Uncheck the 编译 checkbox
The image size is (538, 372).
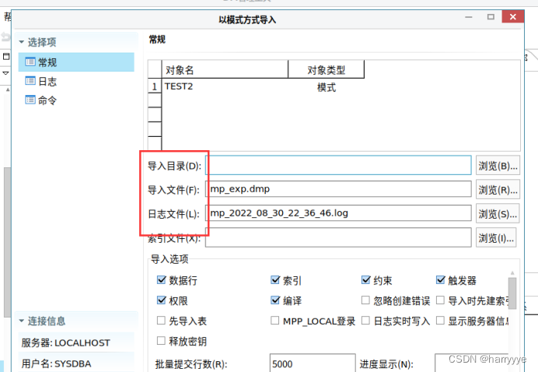[x=275, y=300]
